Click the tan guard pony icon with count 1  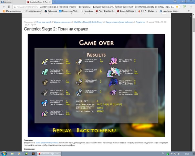tap(79, 72)
